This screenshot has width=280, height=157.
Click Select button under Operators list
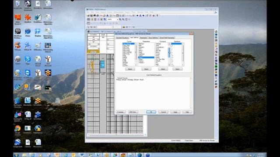(177, 69)
